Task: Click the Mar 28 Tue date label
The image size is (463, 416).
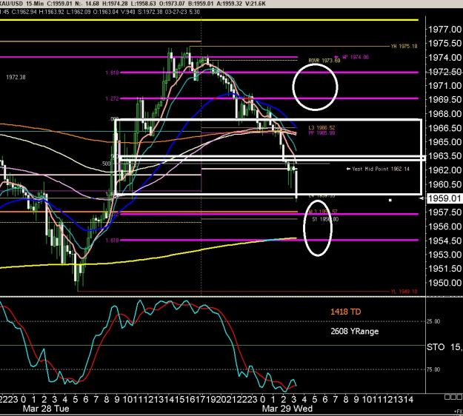Action: 46,409
